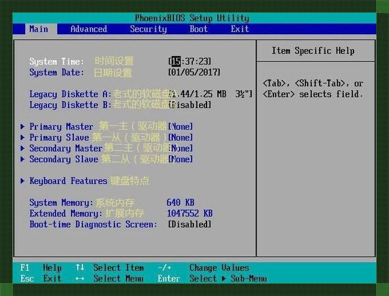389x296 pixels.
Task: Expand Primary Master arrow
Action: (22, 127)
